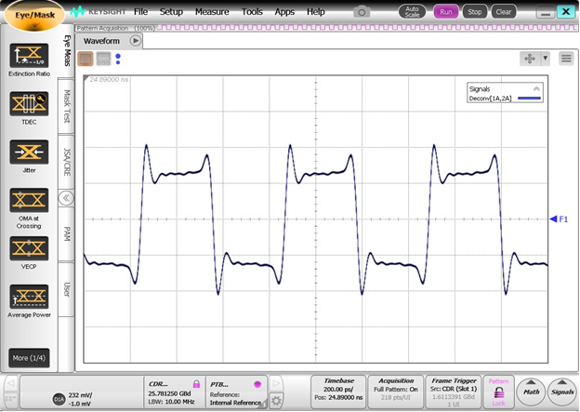Click the 25.781250 GBd data rate value
This screenshot has width=580, height=412.
coord(169,393)
